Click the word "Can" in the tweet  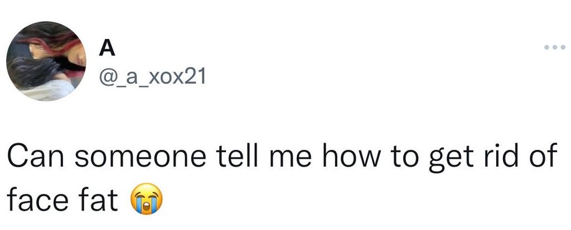point(33,158)
